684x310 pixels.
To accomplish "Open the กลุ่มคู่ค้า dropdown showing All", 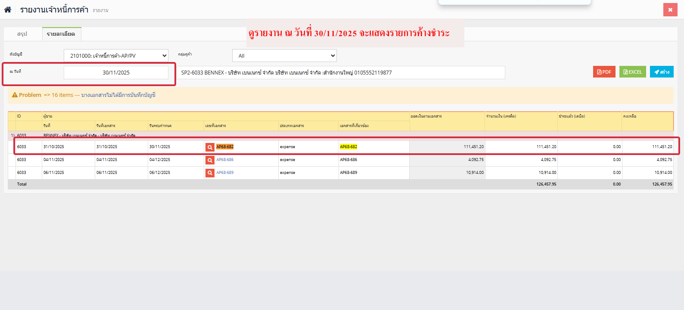I will pos(284,56).
